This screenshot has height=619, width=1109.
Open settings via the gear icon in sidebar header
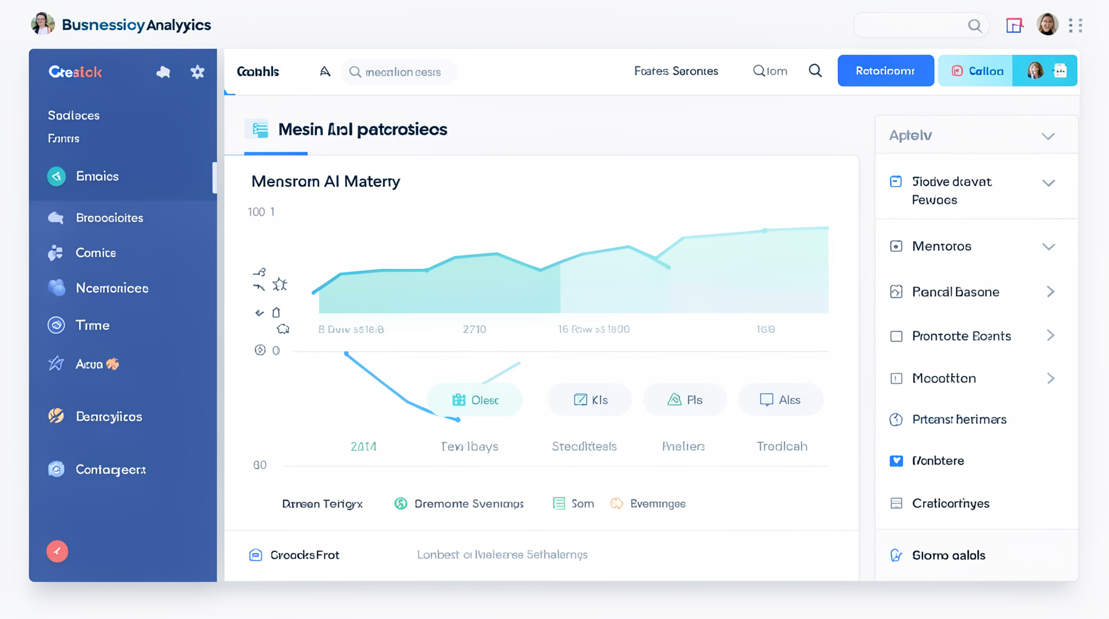[x=197, y=72]
